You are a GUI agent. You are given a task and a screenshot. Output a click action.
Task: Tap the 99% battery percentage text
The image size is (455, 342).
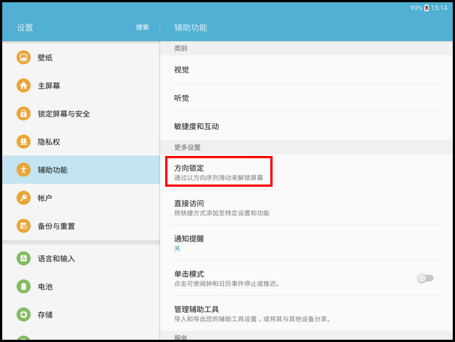(x=417, y=8)
